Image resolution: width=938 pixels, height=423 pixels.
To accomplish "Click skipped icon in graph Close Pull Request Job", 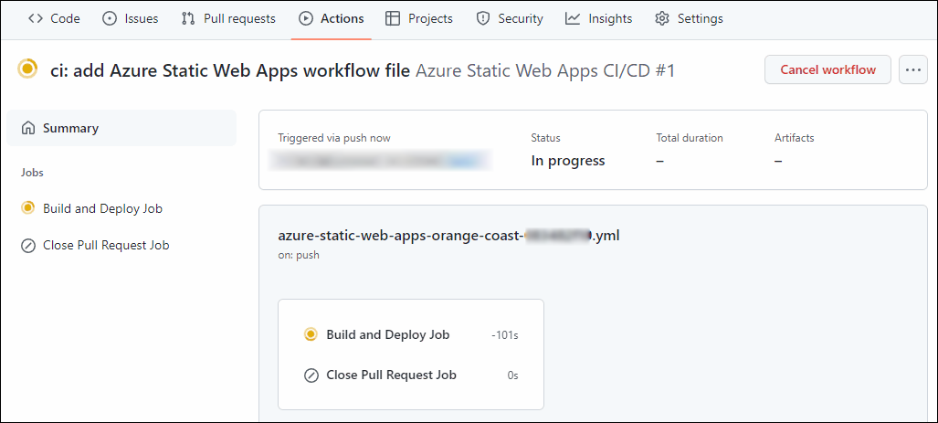I will click(311, 375).
